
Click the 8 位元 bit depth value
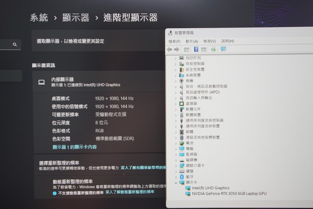pos(101,123)
